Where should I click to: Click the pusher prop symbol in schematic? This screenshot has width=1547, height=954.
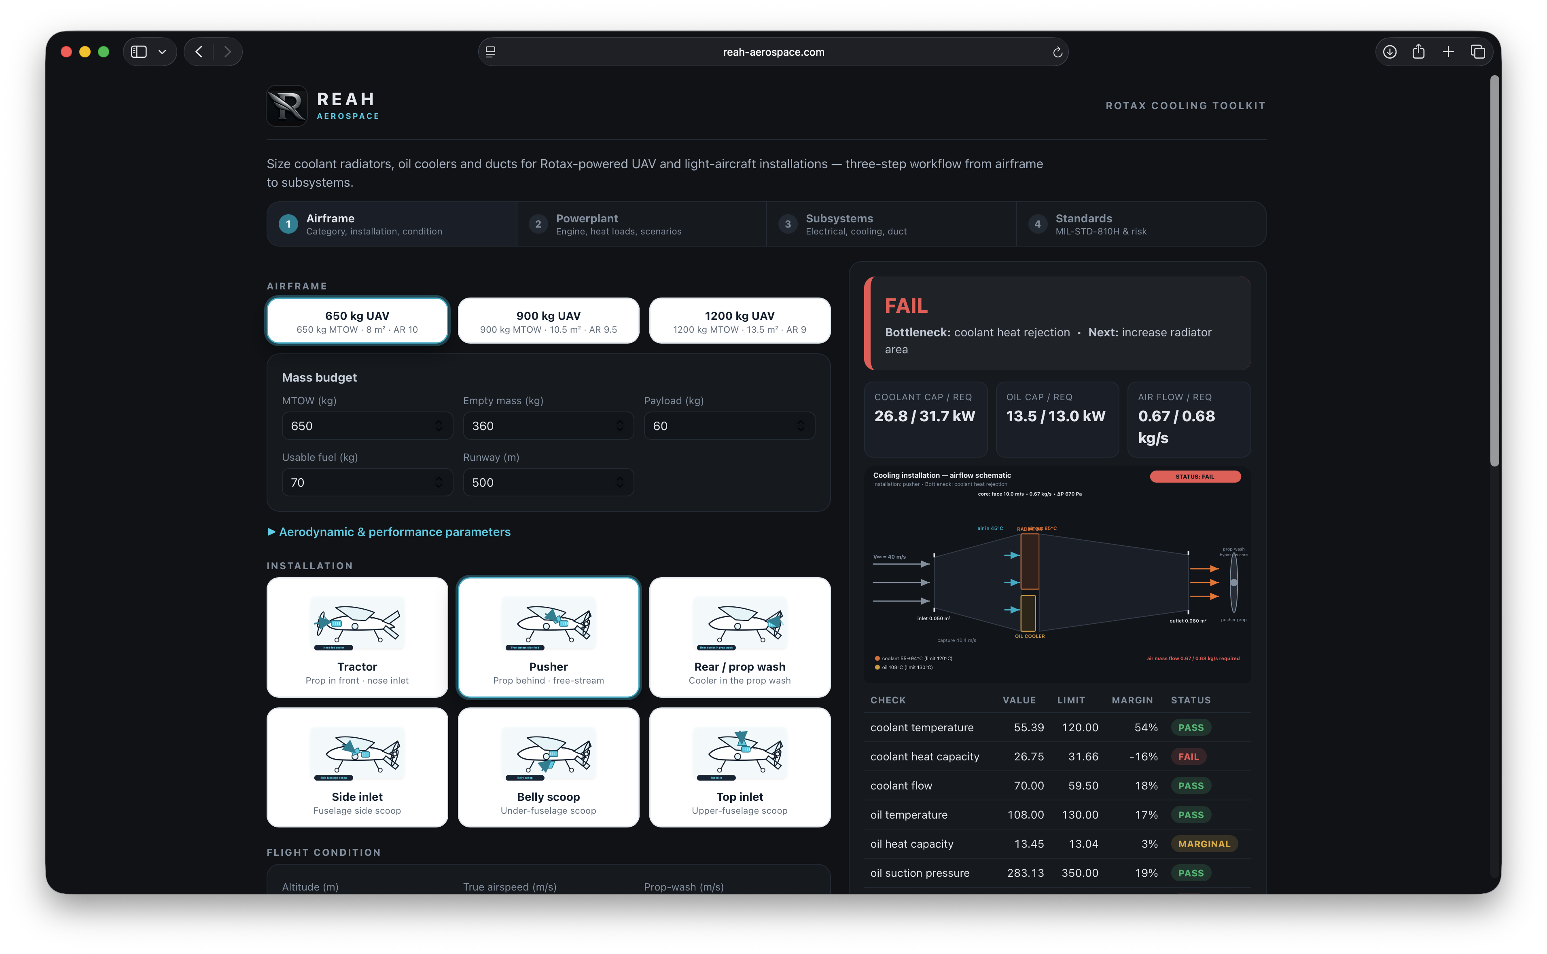1234,582
